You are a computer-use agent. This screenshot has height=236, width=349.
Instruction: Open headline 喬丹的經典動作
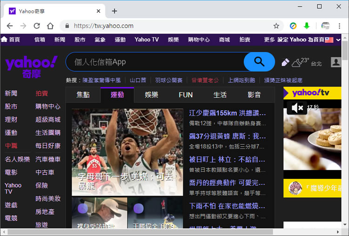pos(227,183)
